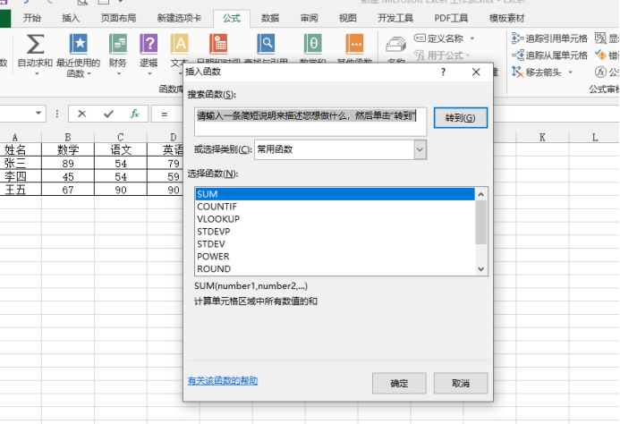This screenshot has width=620, height=424.
Task: Switch to the Insert (插入) tab
Action: pos(71,18)
